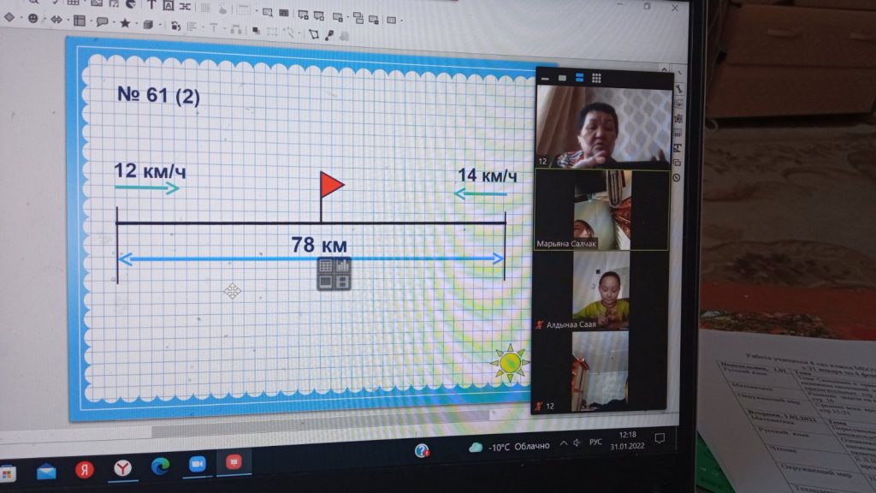Open Zoom from the Windows taskbar
Image resolution: width=876 pixels, height=493 pixels.
point(198,464)
